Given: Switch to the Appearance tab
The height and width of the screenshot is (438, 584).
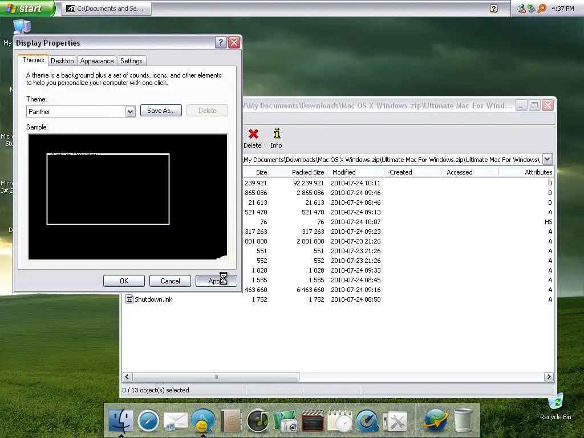Looking at the screenshot, I should (97, 60).
